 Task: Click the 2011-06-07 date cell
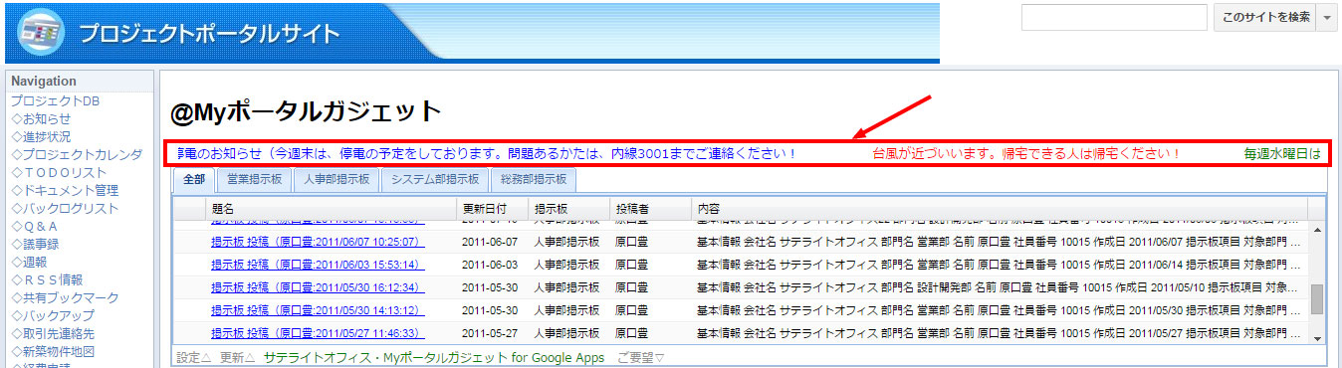tap(492, 242)
